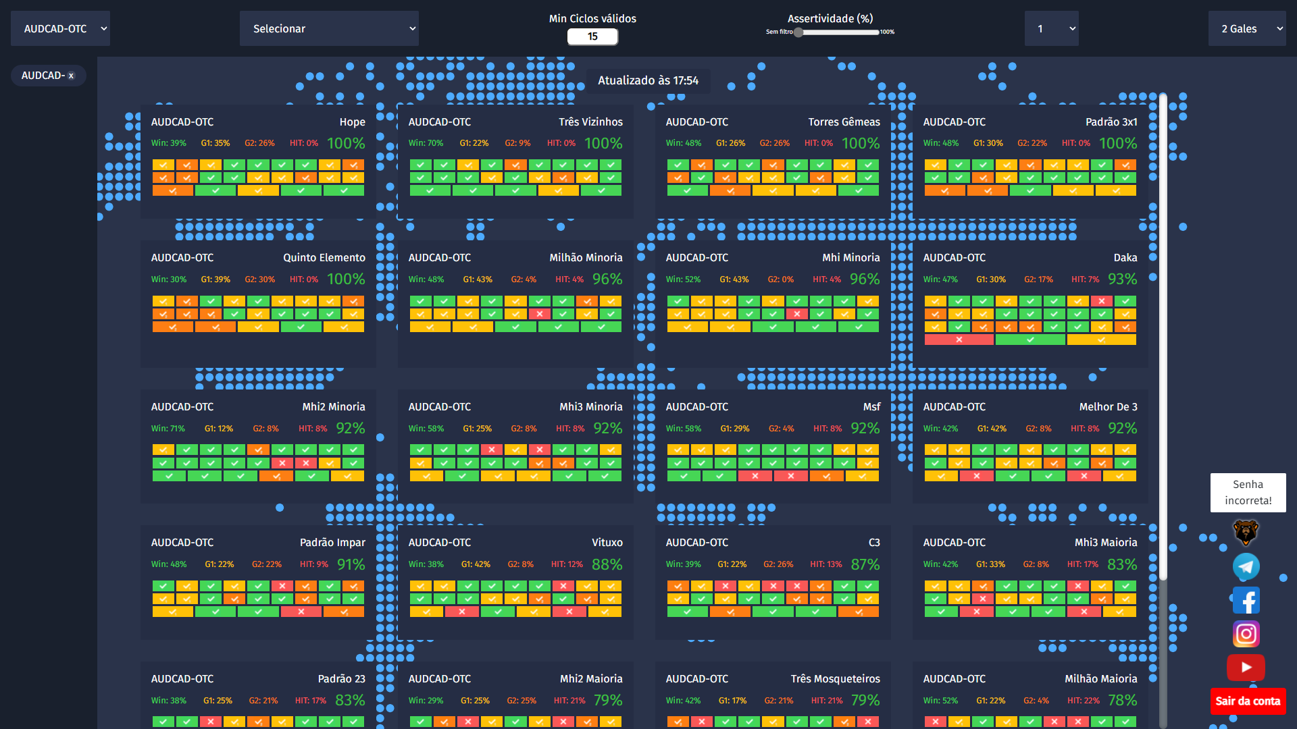1297x729 pixels.
Task: Click the 88% score on Vituxo card
Action: pos(607,564)
